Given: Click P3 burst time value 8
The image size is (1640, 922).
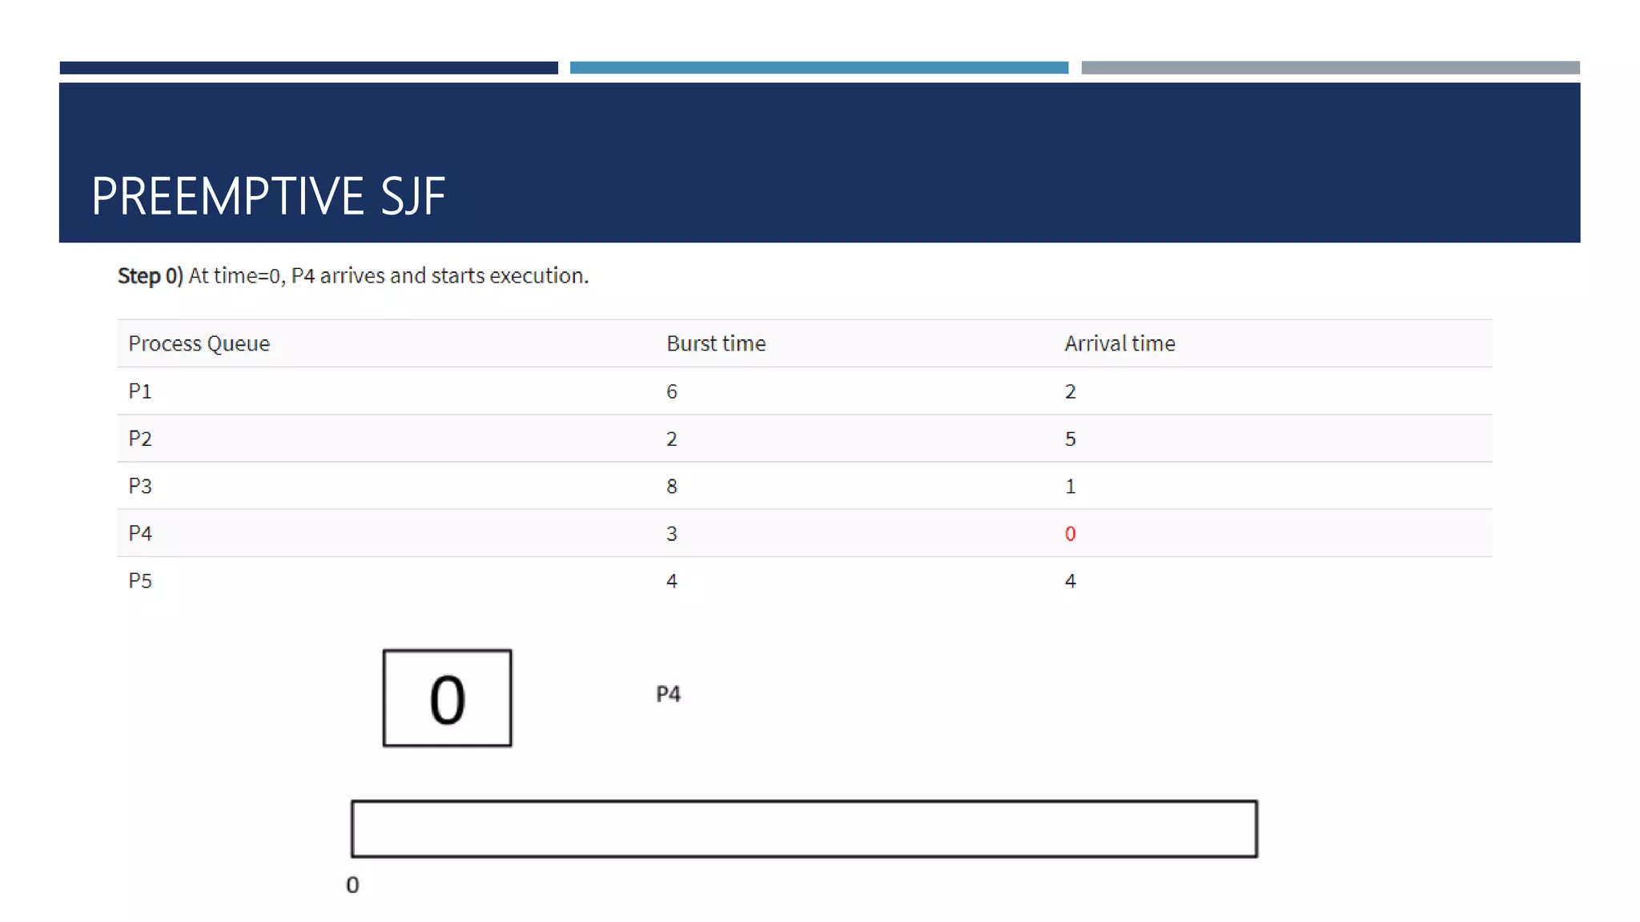Looking at the screenshot, I should click(672, 486).
